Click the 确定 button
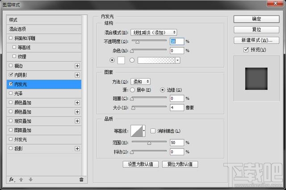Screen dimensions: 286x190 257,19
